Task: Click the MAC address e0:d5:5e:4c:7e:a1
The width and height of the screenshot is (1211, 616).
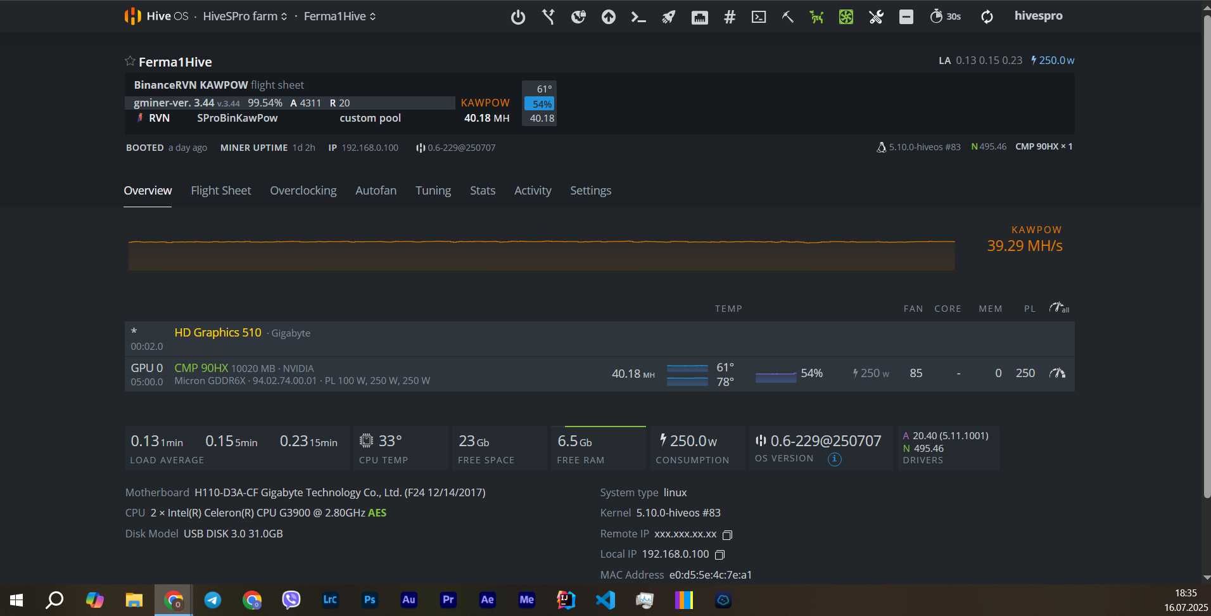Action: click(710, 575)
